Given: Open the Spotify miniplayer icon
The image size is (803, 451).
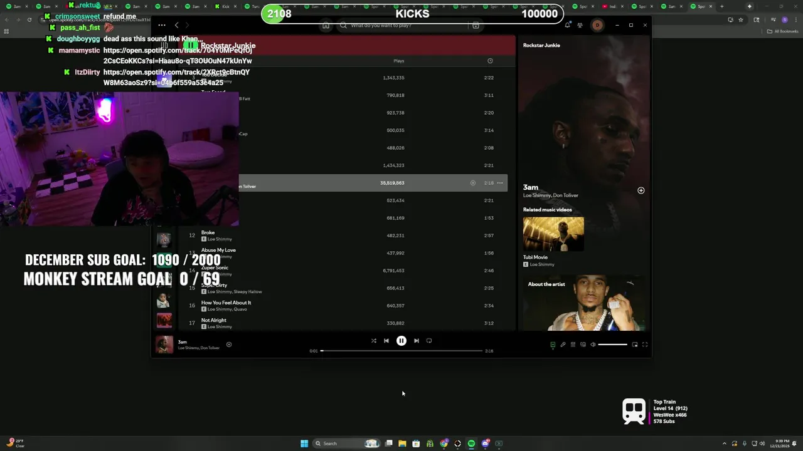Looking at the screenshot, I should pyautogui.click(x=634, y=345).
